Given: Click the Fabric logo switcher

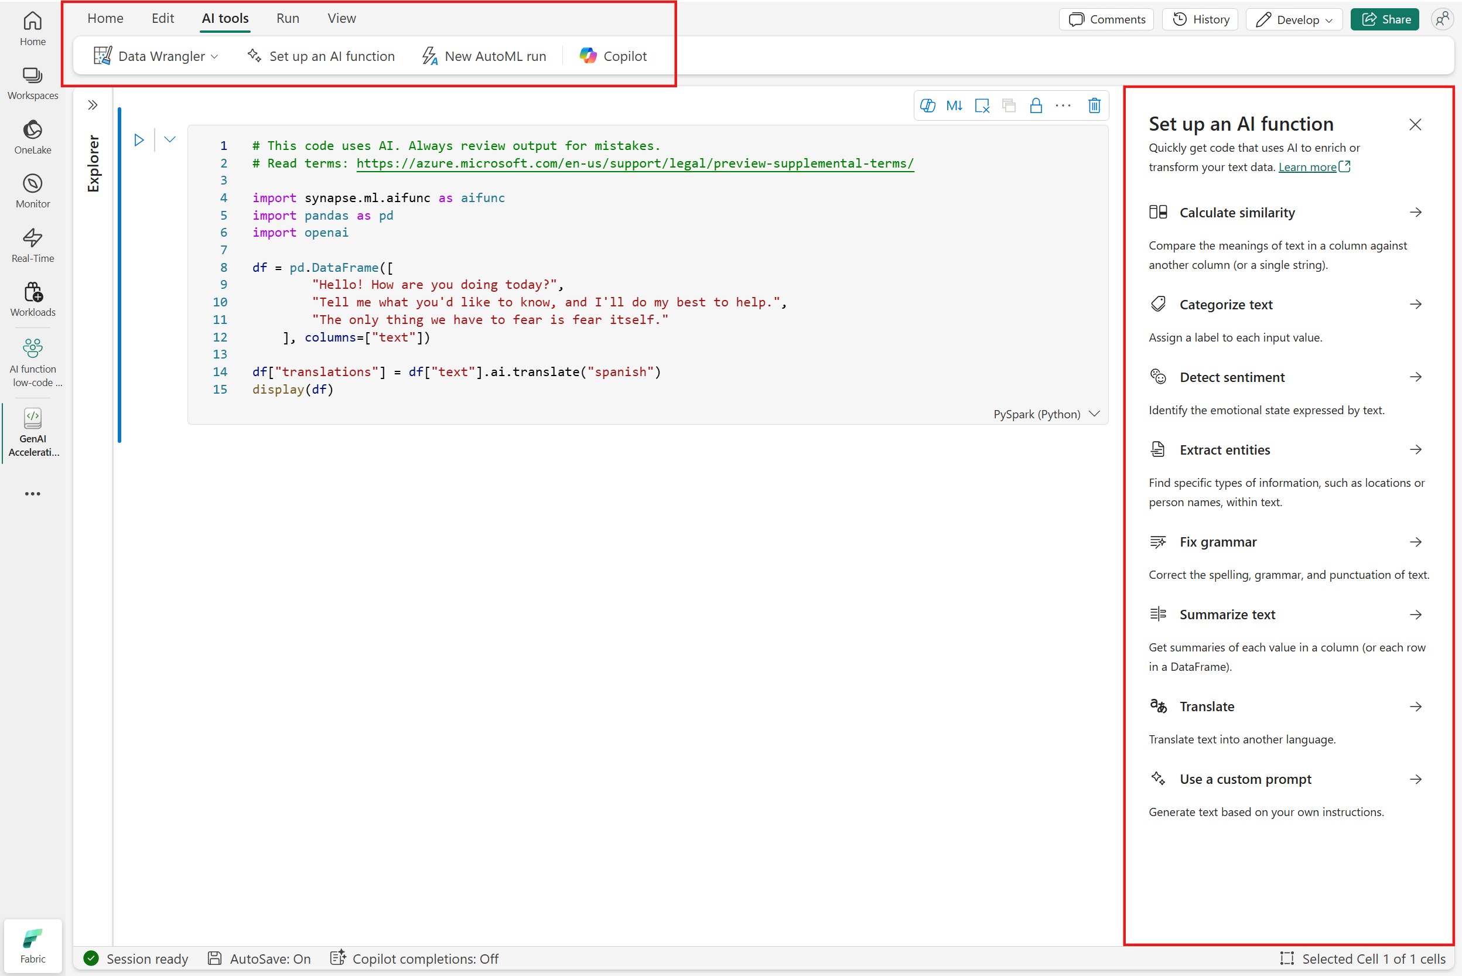Looking at the screenshot, I should tap(32, 946).
